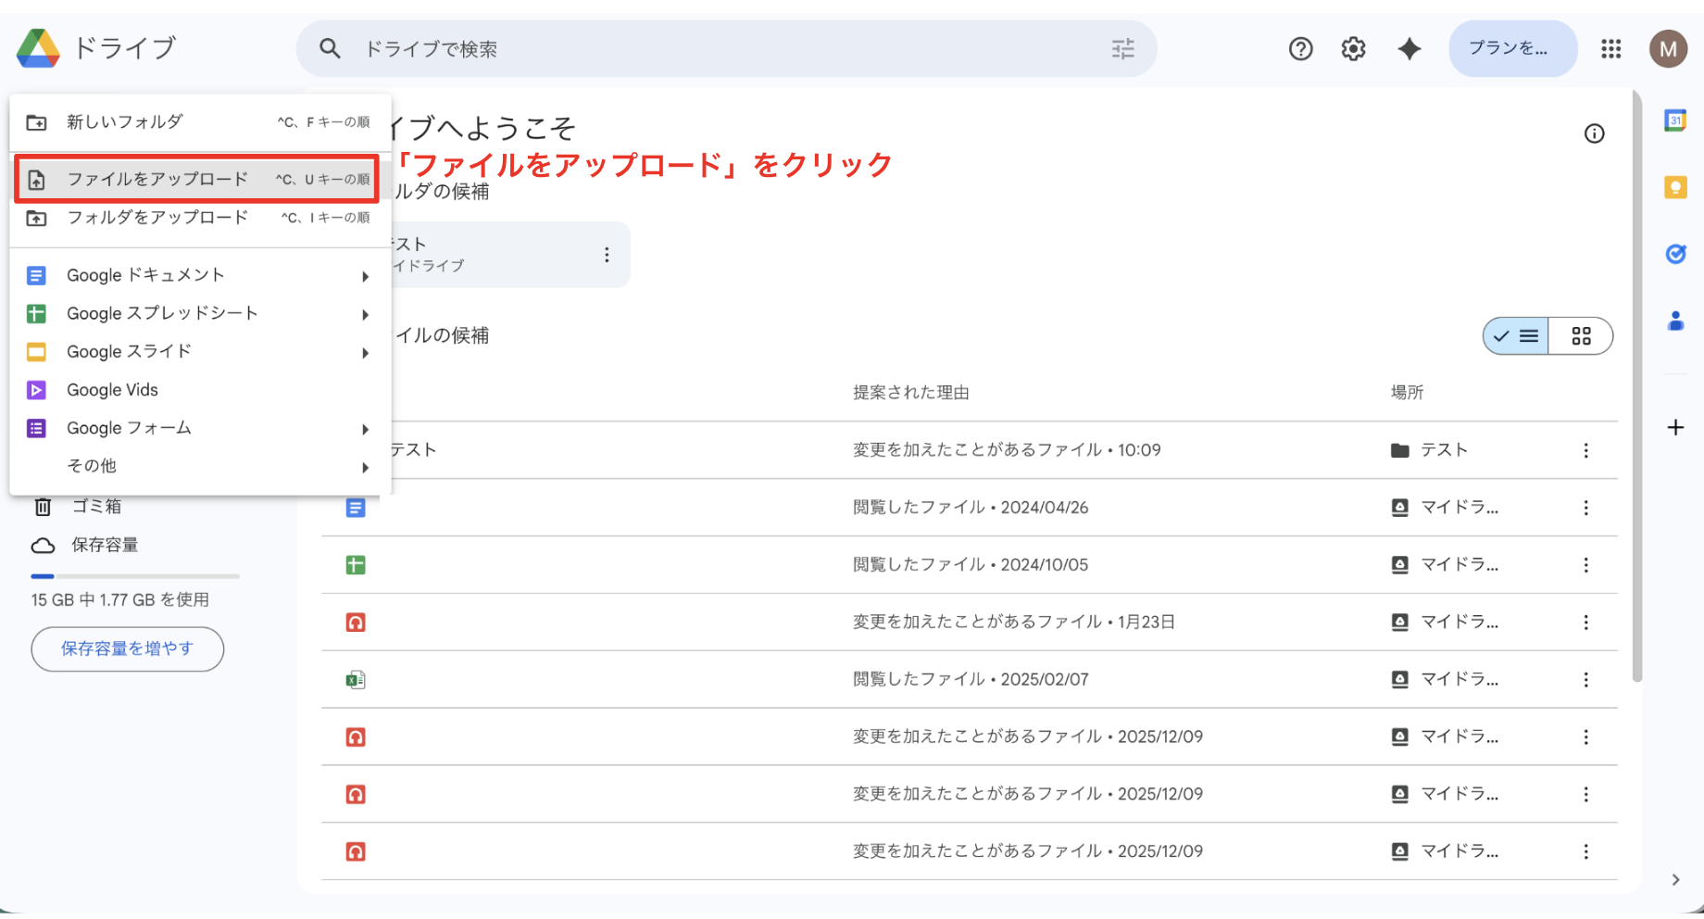Expand Google スプレッドシート submenu arrow
This screenshot has height=919, width=1704.
[x=366, y=315]
